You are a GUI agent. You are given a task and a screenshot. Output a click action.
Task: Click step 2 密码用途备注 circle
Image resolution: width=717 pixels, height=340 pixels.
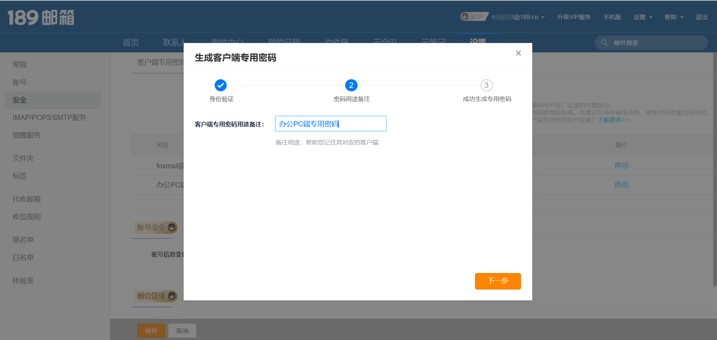point(351,85)
